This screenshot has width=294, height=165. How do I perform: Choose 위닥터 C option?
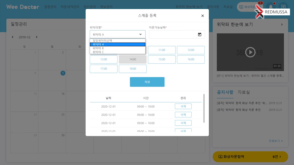118,52
